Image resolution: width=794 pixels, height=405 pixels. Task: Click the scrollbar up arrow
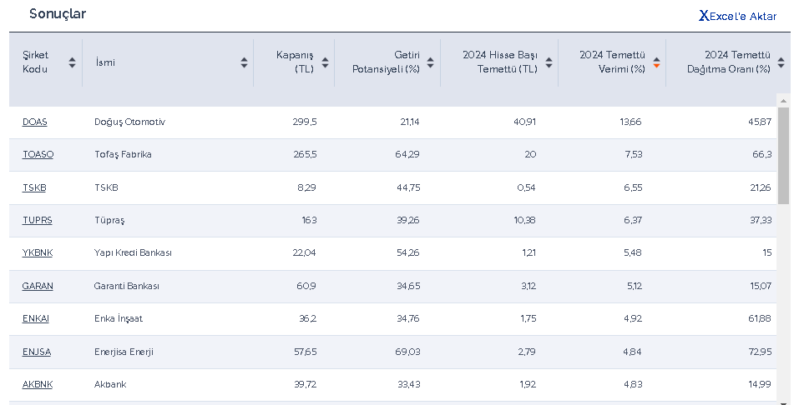[x=783, y=100]
